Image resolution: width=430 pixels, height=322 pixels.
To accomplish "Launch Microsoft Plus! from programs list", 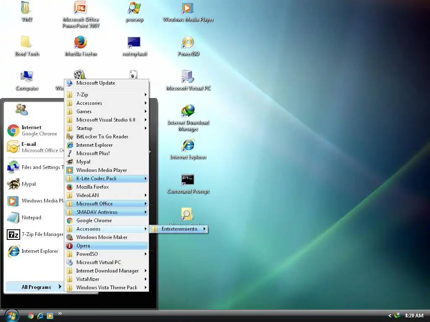I will pos(107,153).
